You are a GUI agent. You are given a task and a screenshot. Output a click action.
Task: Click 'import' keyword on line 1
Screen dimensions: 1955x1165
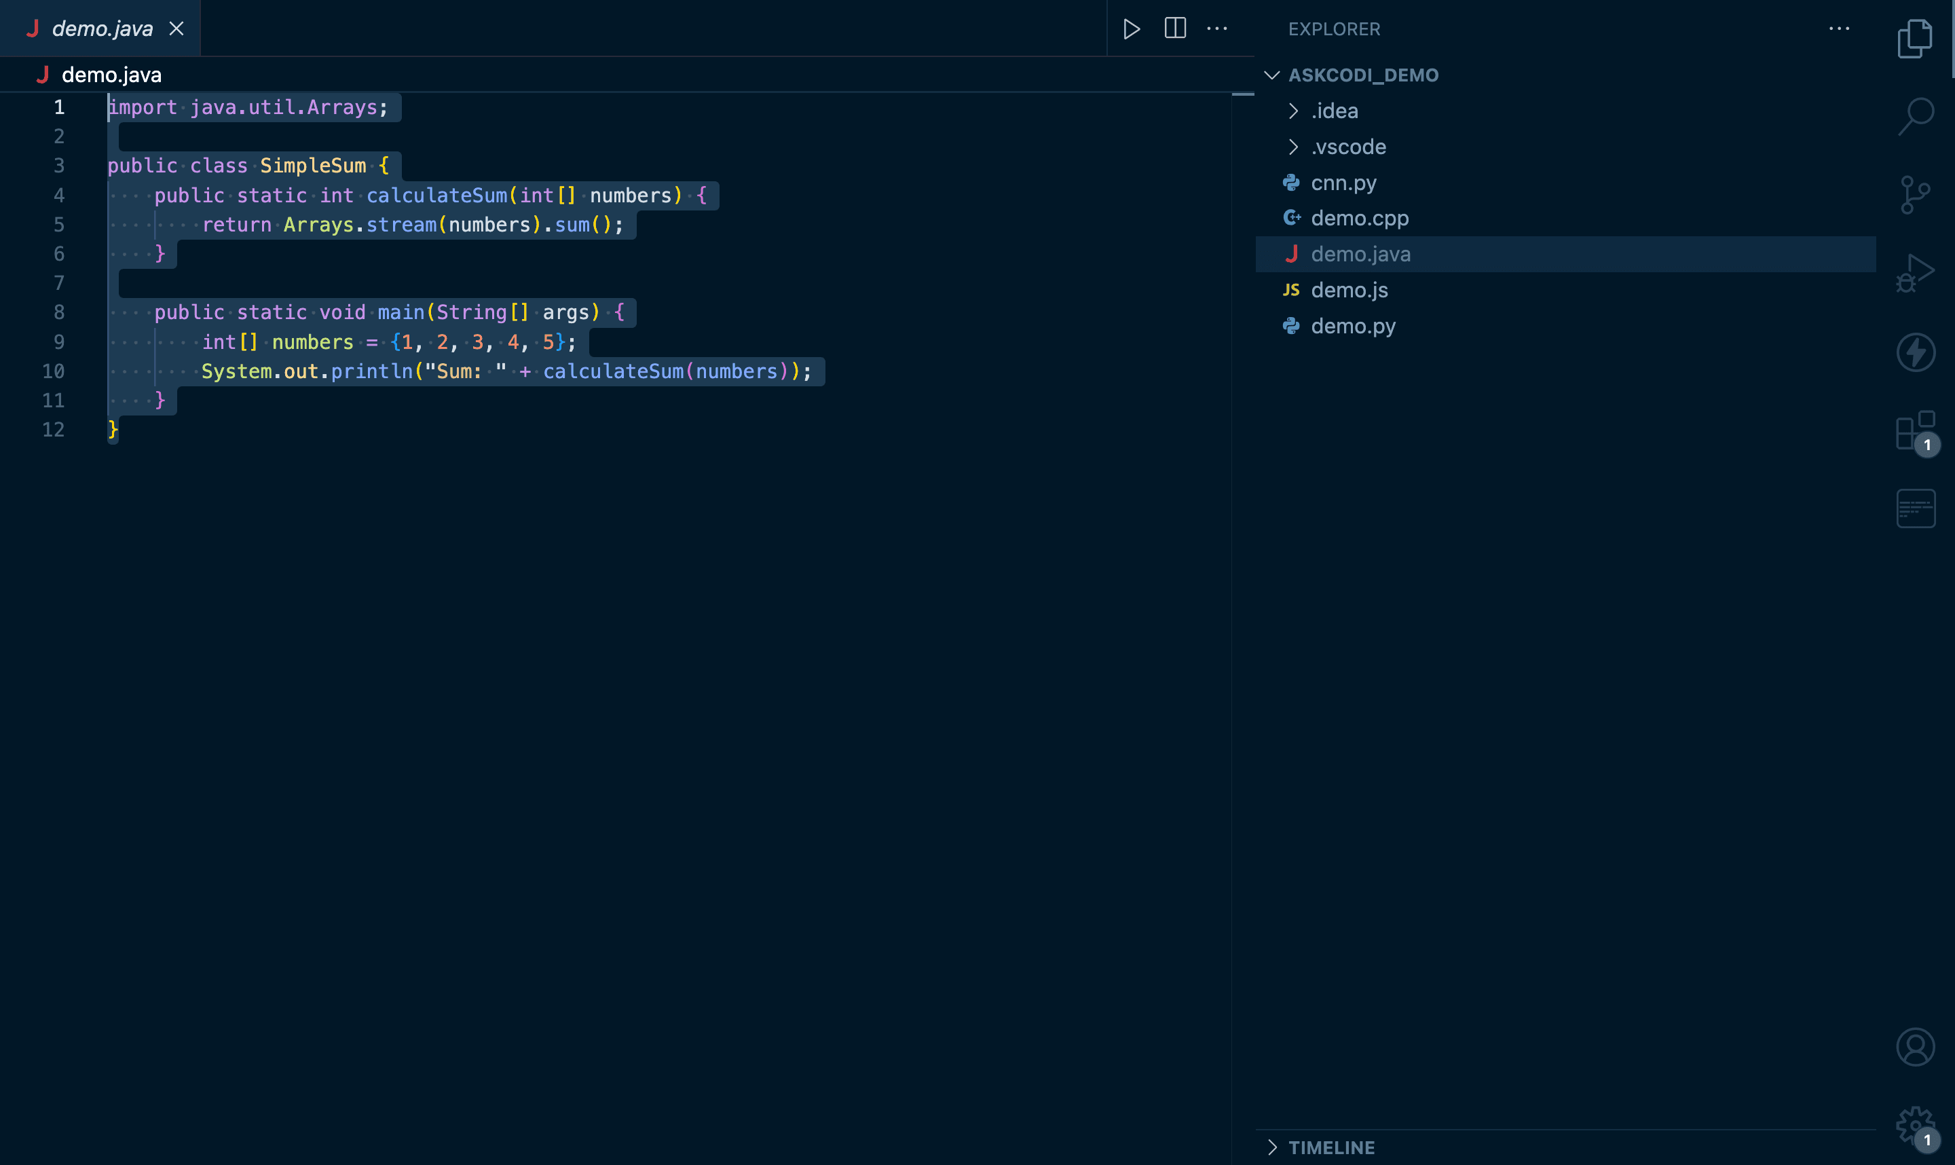[143, 107]
